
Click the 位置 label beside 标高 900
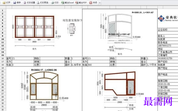(113, 65)
